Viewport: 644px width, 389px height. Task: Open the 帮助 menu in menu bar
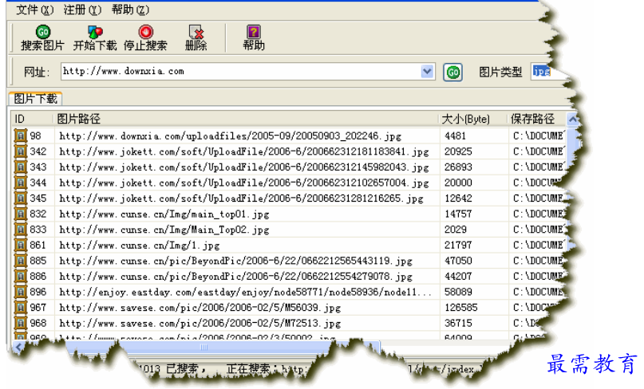pyautogui.click(x=130, y=10)
